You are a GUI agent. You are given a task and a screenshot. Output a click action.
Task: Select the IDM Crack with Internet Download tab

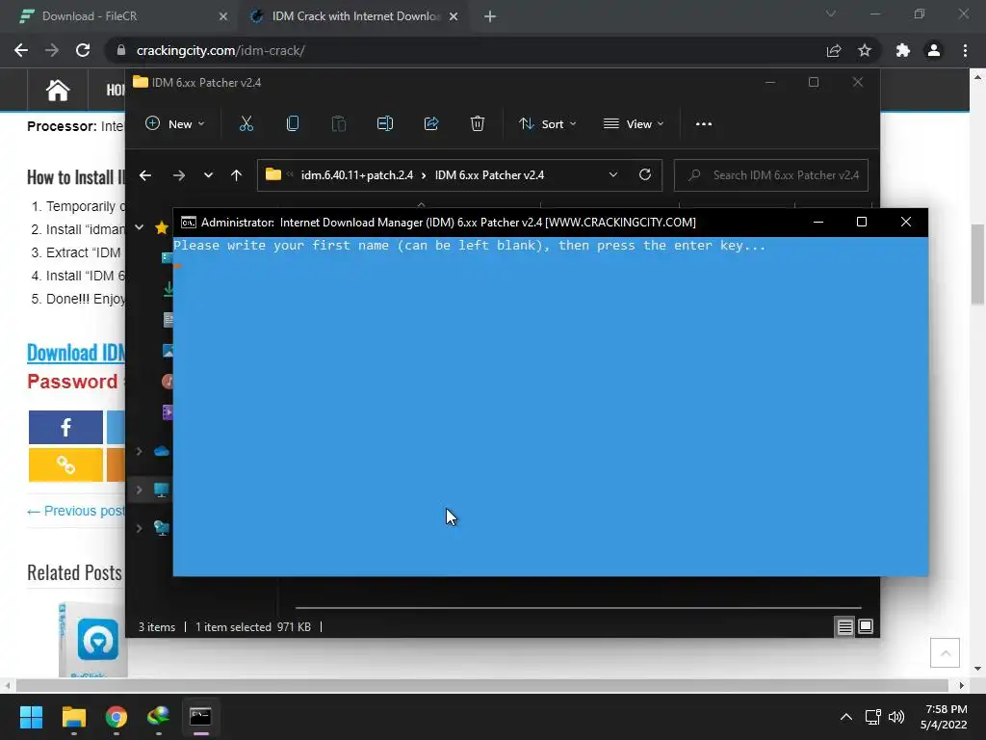pyautogui.click(x=352, y=16)
